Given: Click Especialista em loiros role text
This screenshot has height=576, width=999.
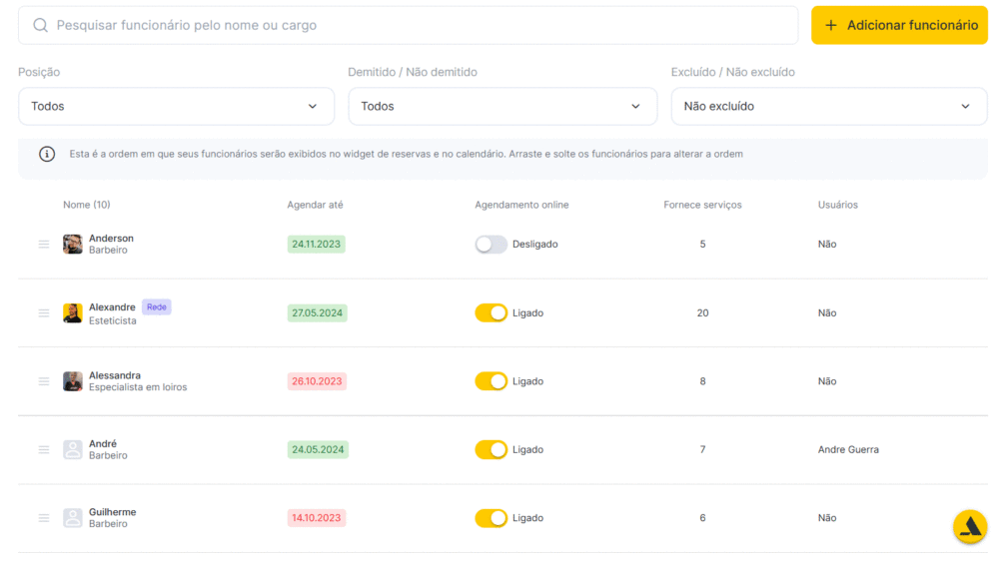Looking at the screenshot, I should [x=138, y=387].
